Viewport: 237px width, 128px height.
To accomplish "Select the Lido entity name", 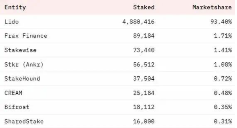I will click(x=12, y=22).
